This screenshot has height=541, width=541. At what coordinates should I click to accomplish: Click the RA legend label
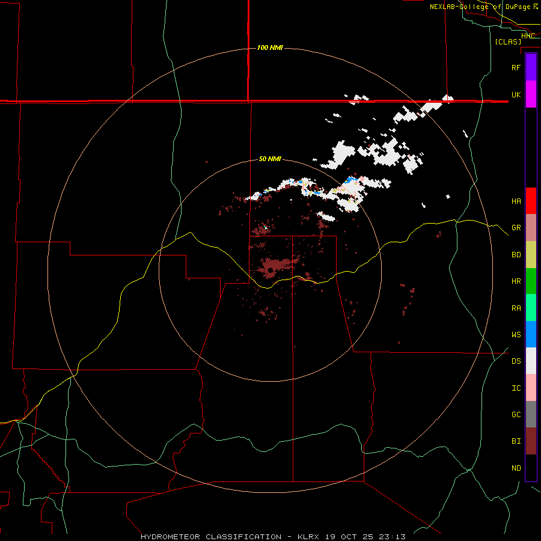516,308
